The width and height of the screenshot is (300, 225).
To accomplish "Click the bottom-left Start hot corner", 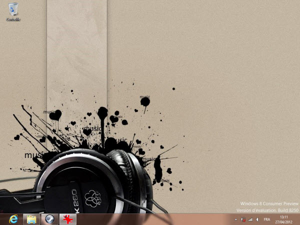I will tap(1, 223).
